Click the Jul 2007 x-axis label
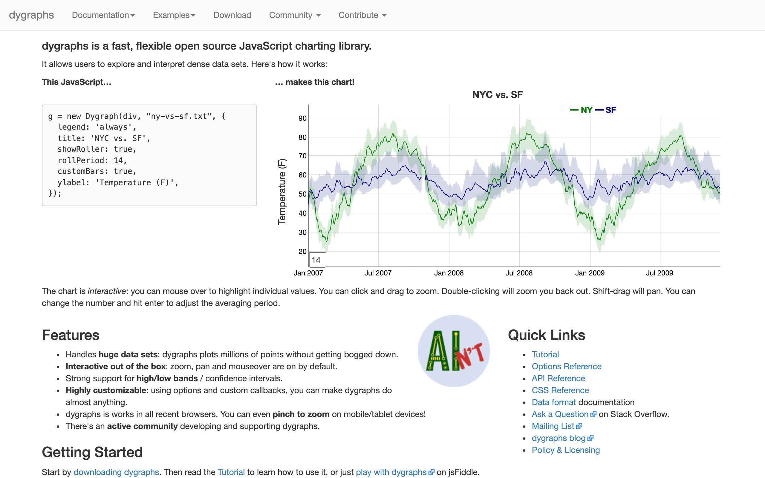 coord(378,273)
